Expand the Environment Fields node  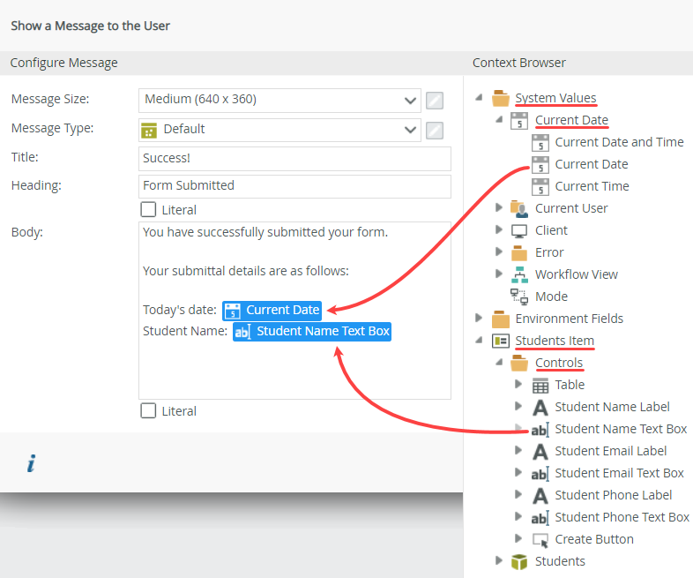tap(479, 318)
